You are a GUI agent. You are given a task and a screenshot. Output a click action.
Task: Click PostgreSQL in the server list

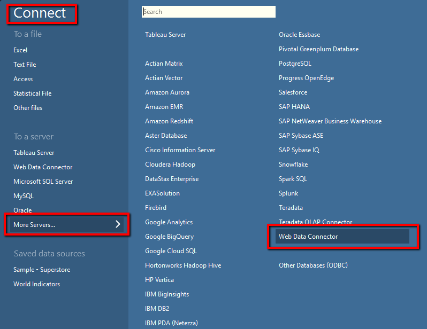pyautogui.click(x=295, y=64)
